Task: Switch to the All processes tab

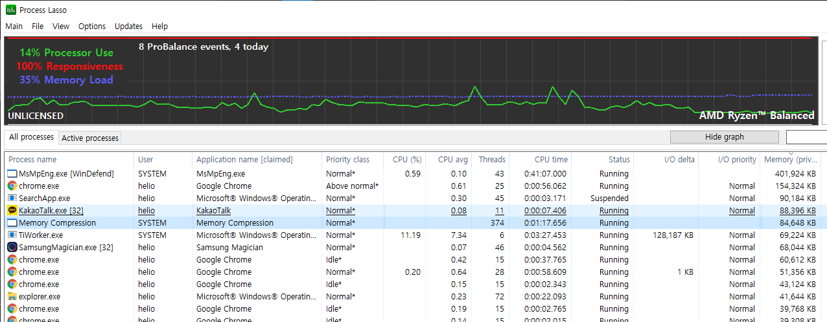Action: [x=31, y=137]
